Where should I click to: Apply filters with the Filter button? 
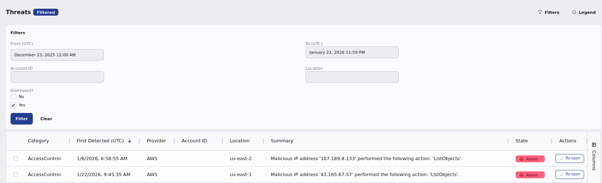[22, 119]
